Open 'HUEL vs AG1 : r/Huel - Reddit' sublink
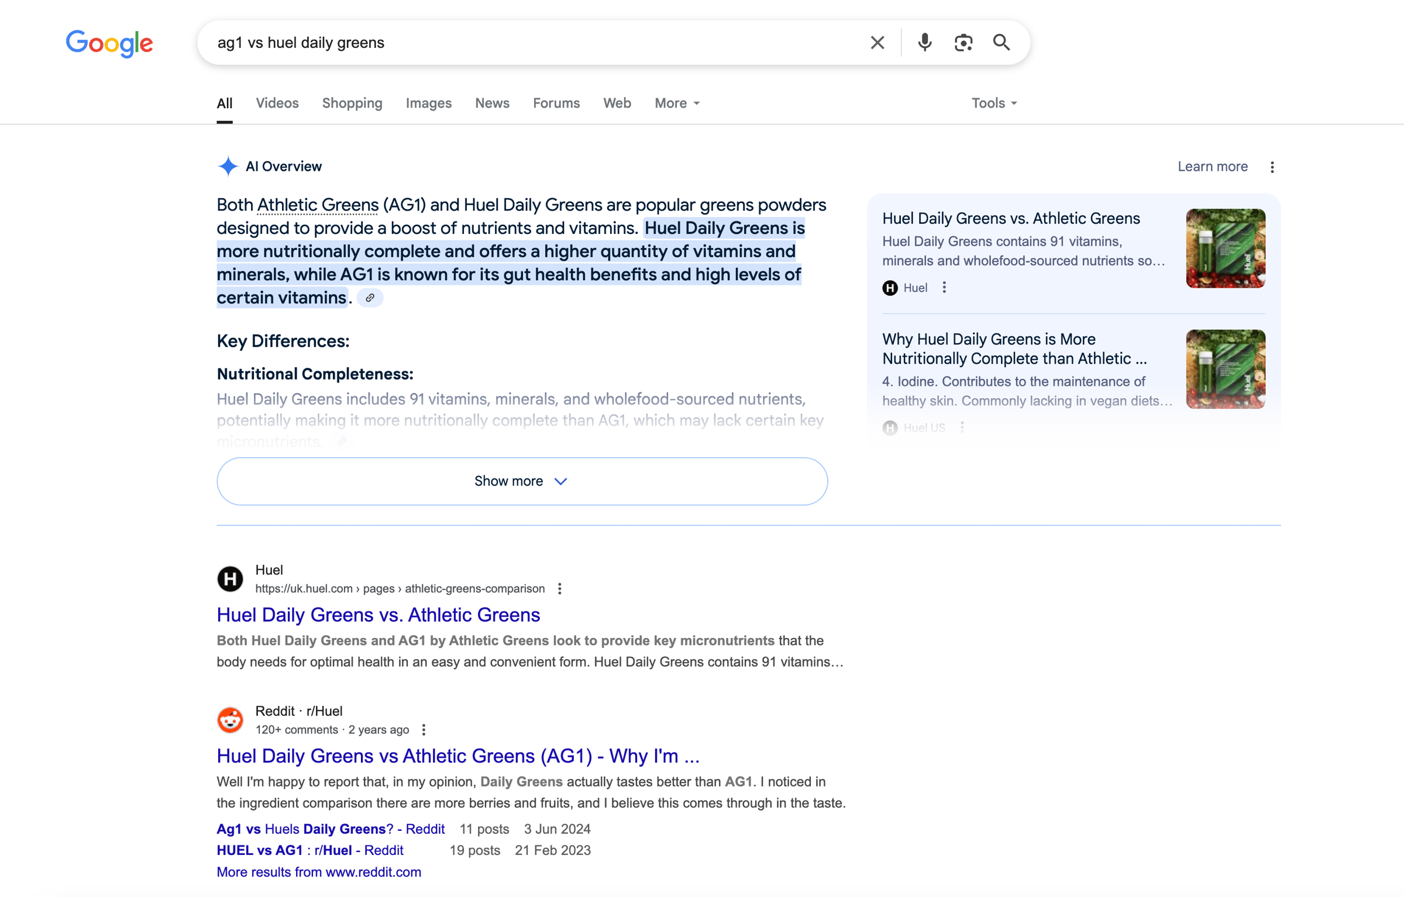1404x897 pixels. (310, 851)
